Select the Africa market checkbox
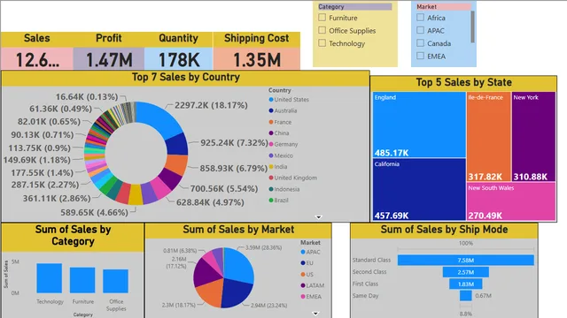The image size is (567, 318). [x=420, y=18]
